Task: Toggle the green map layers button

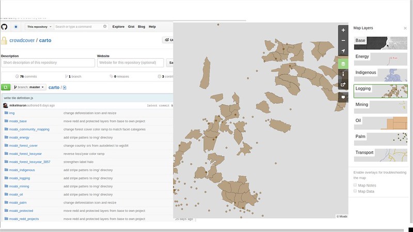Action: 343,64
